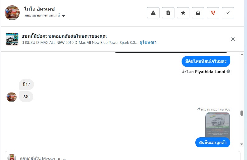This screenshot has height=160, width=247.
Task: Click the red double-exclamation priority icon
Action: click(x=213, y=13)
